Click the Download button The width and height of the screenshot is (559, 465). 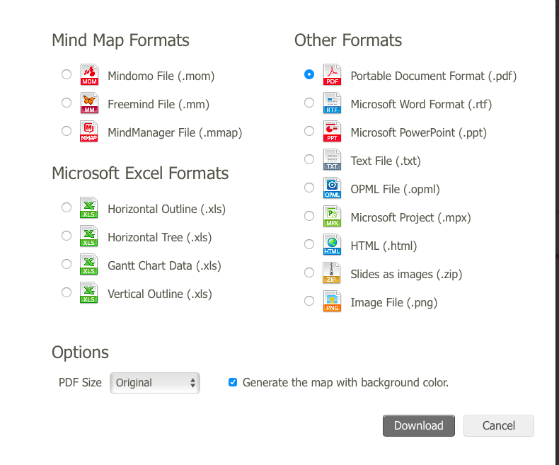coord(419,425)
